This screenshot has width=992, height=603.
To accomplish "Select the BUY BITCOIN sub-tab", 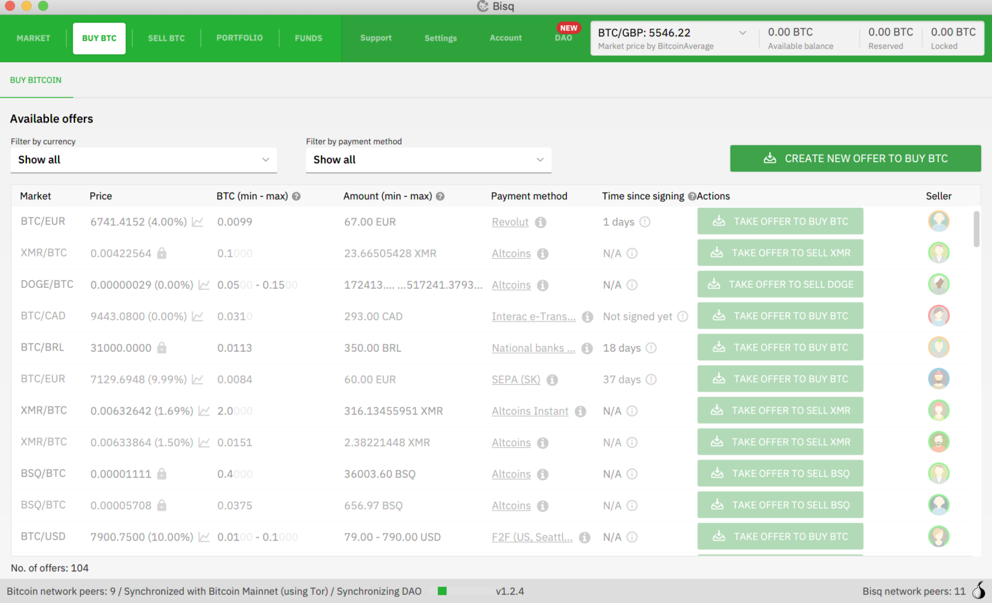I will pos(36,80).
